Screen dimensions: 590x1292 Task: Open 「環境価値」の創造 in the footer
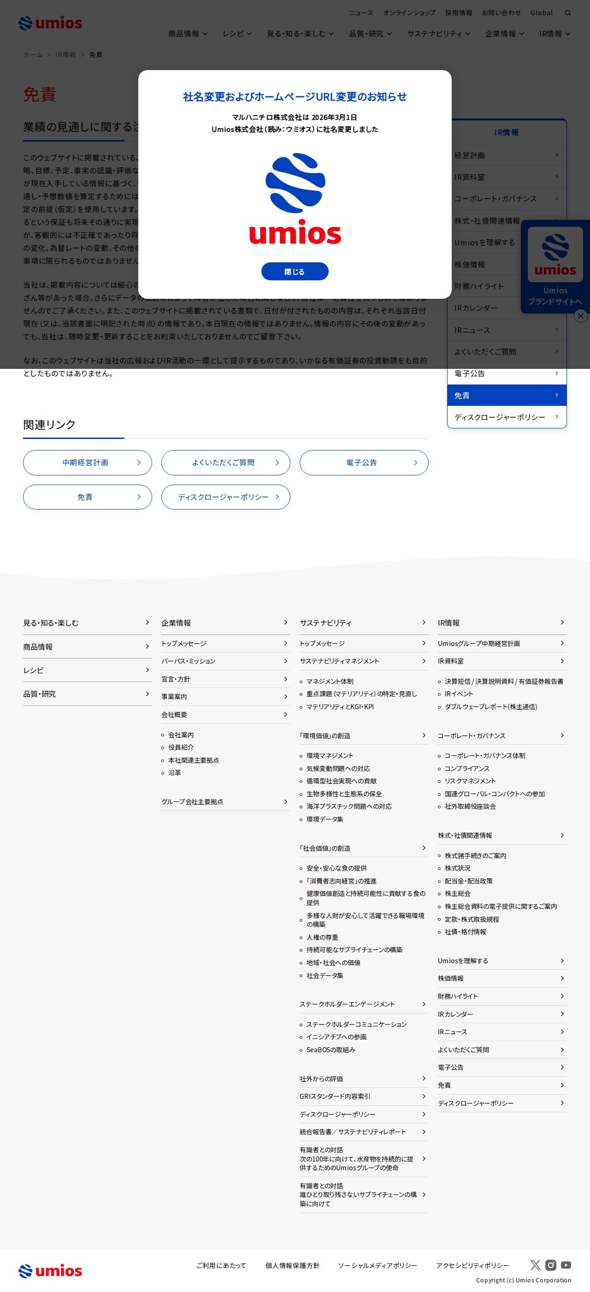pos(364,736)
